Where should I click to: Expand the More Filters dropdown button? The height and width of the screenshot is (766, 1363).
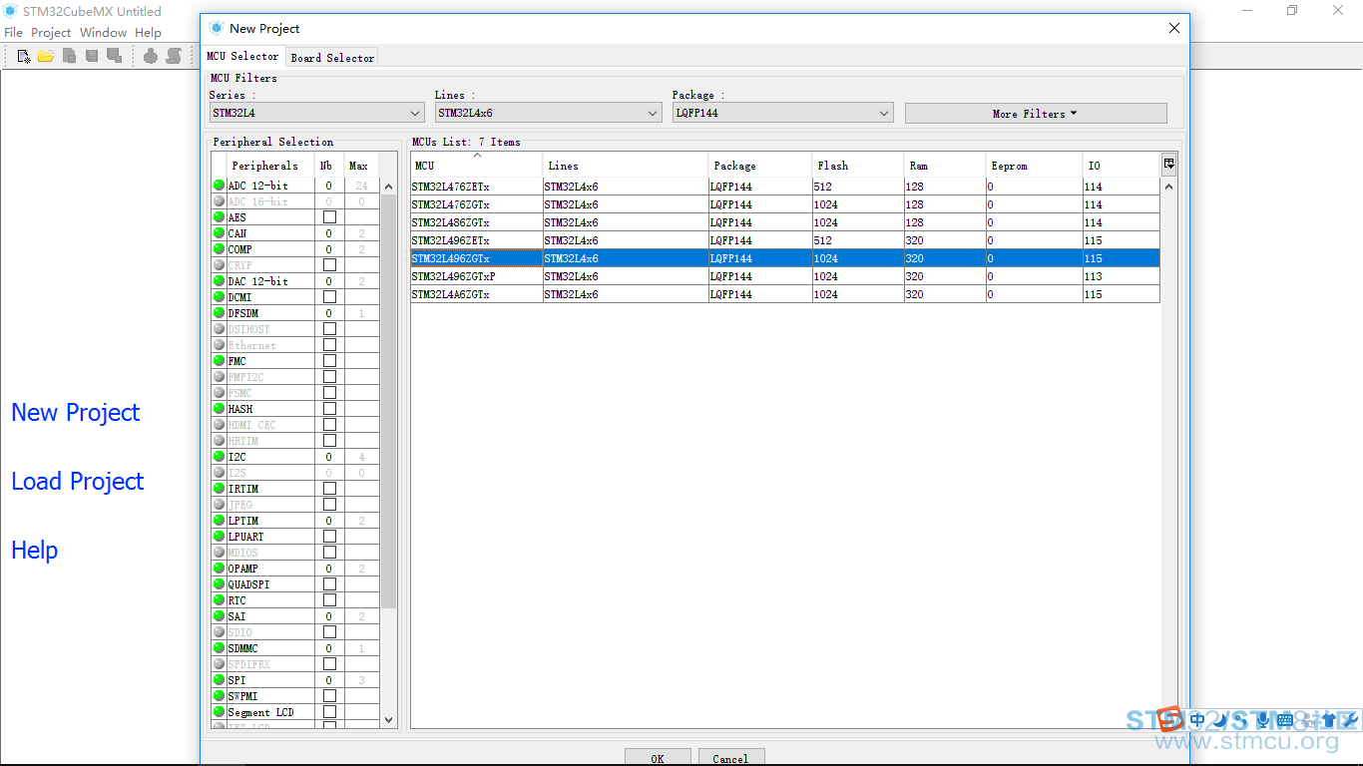(1036, 114)
